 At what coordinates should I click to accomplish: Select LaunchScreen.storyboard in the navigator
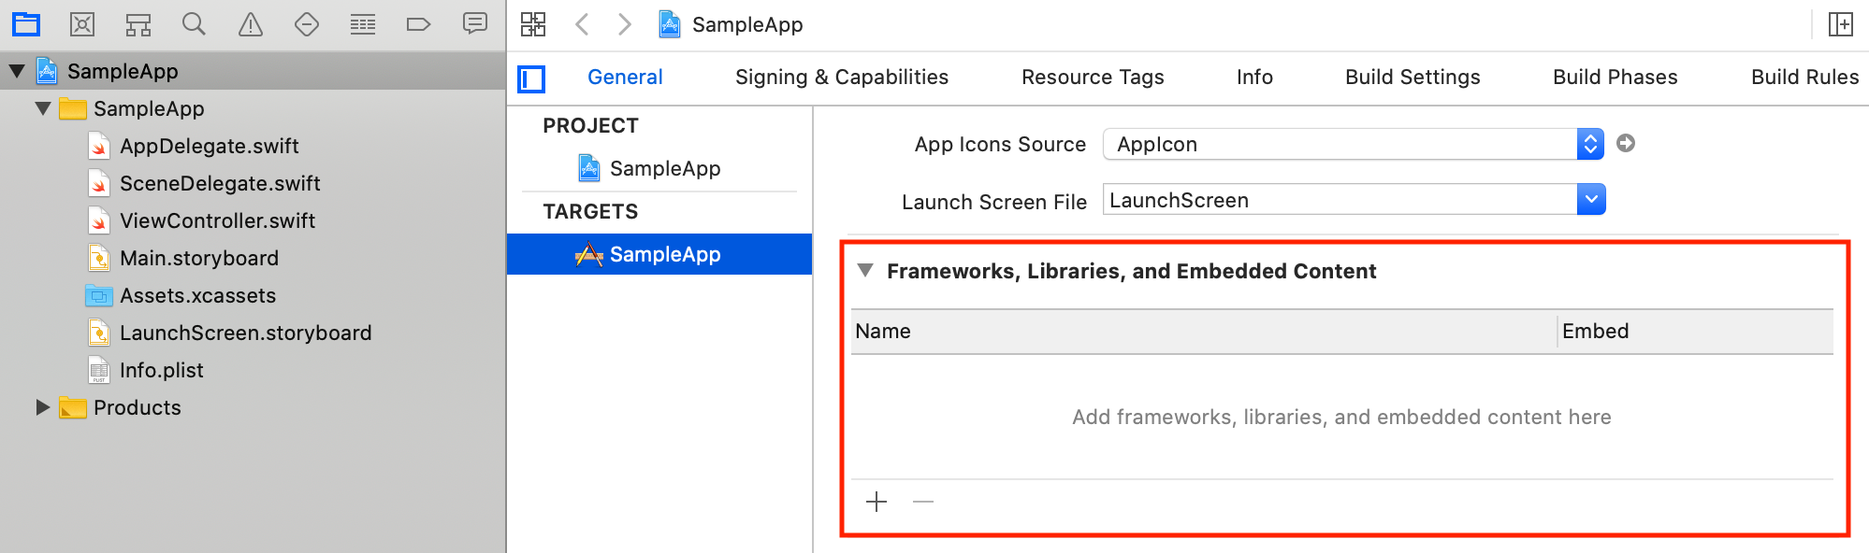[x=245, y=333]
